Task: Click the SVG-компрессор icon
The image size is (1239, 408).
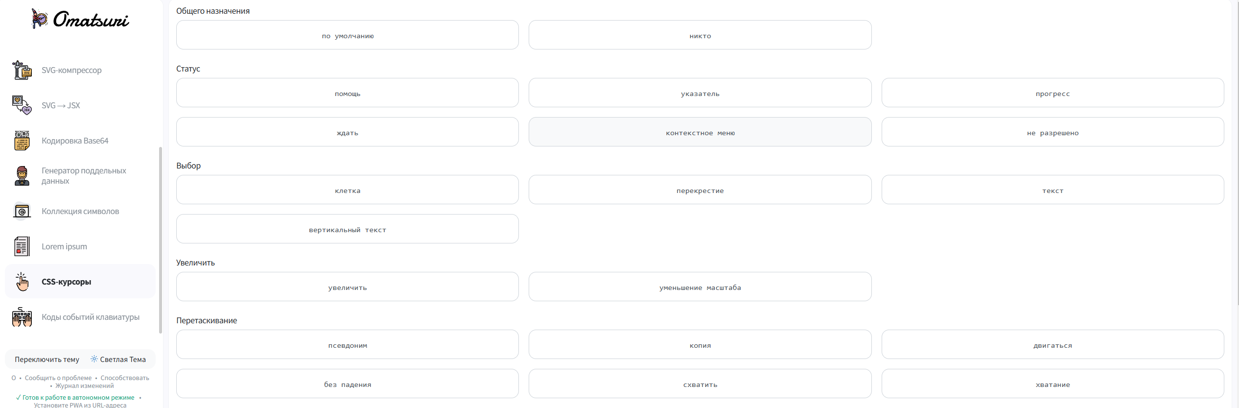Action: [x=22, y=70]
